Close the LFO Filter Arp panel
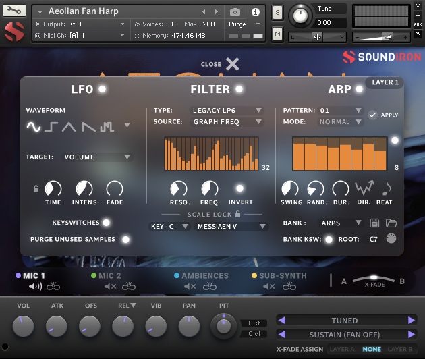425x359 pixels. coord(232,64)
